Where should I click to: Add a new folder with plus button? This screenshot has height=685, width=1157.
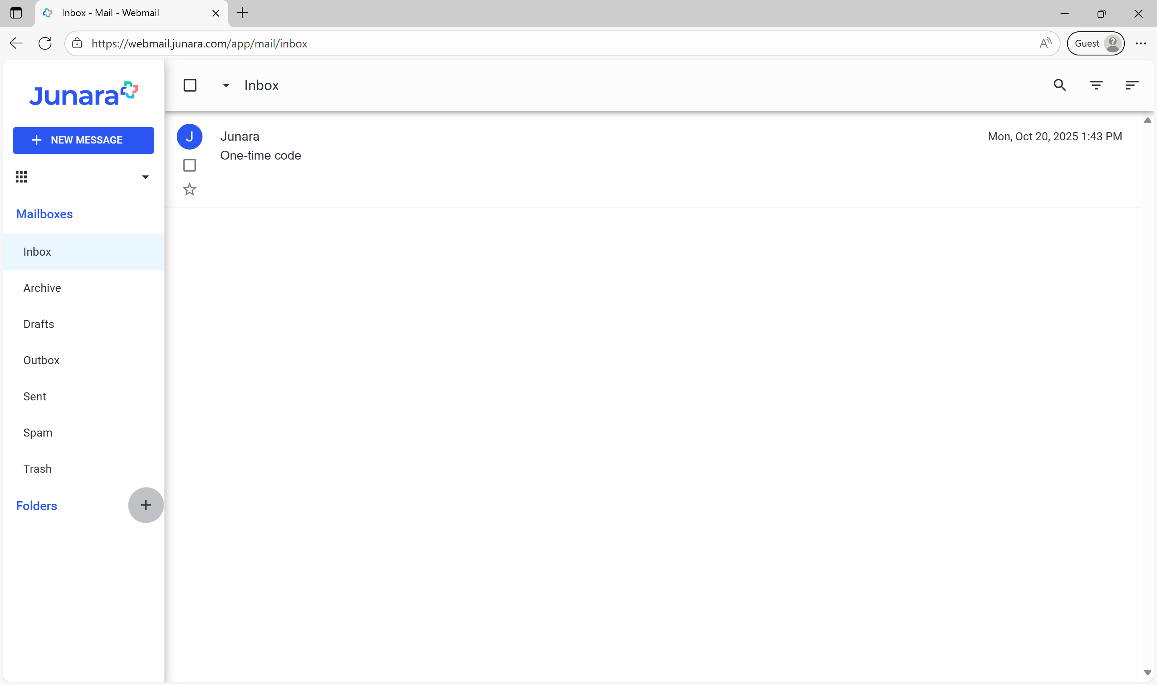pyautogui.click(x=146, y=505)
